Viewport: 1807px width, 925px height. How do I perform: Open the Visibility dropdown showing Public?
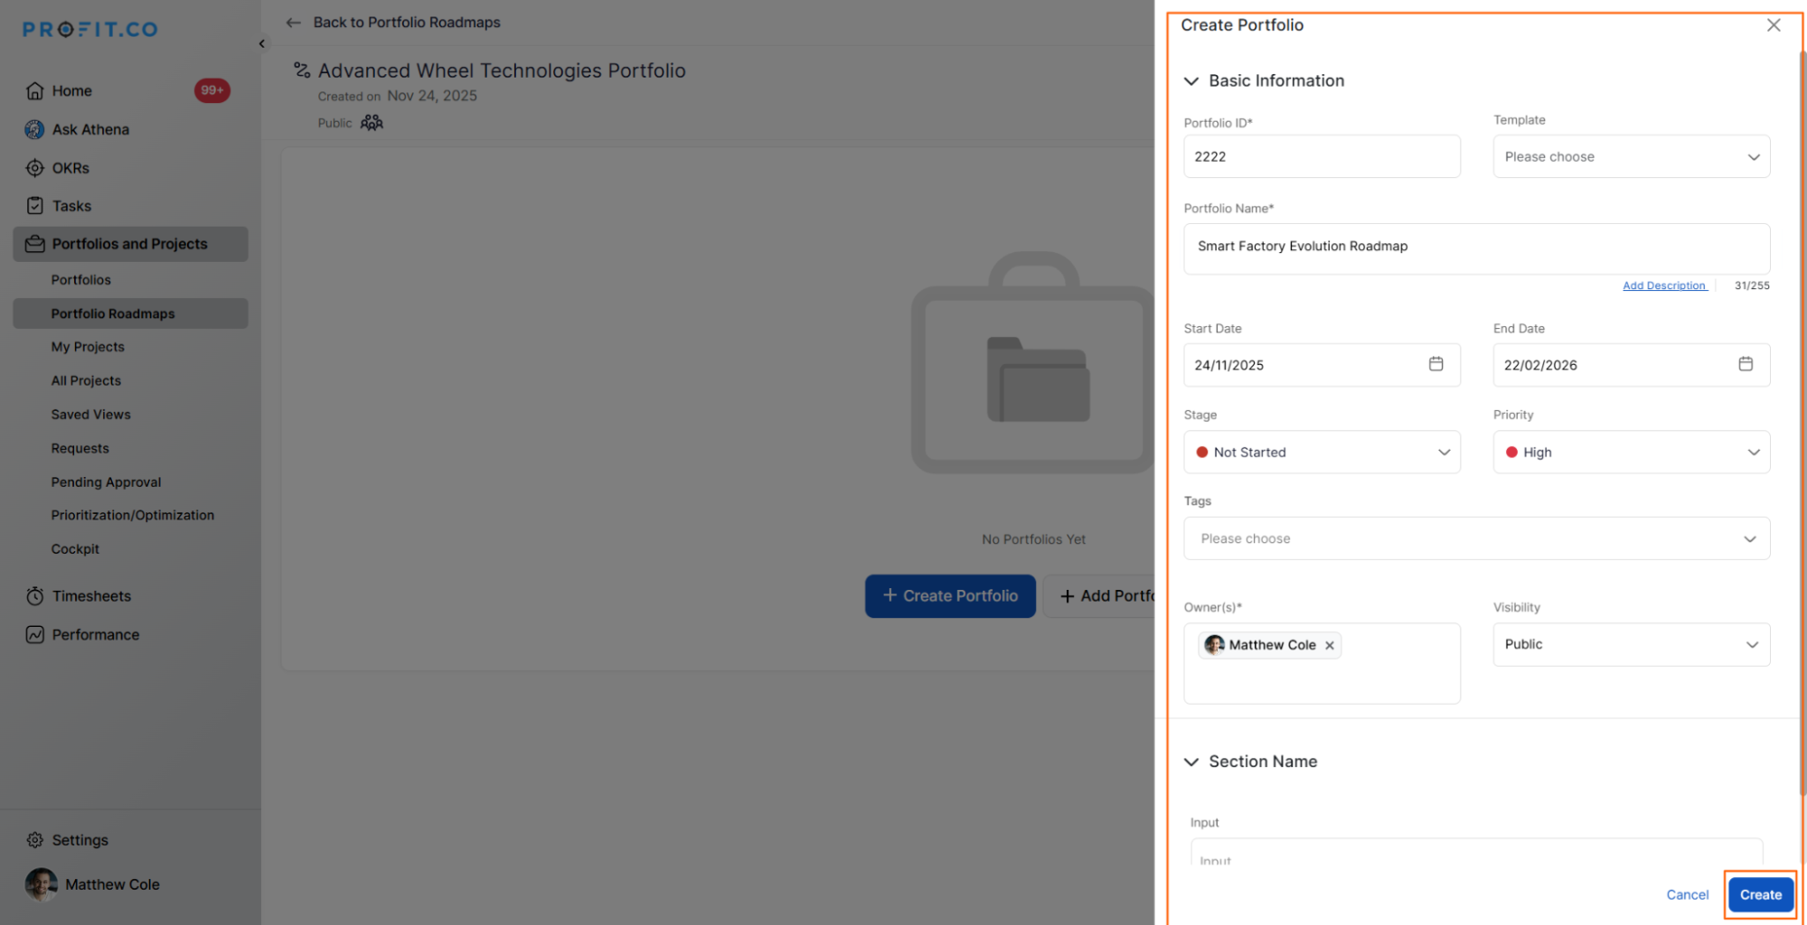point(1631,645)
